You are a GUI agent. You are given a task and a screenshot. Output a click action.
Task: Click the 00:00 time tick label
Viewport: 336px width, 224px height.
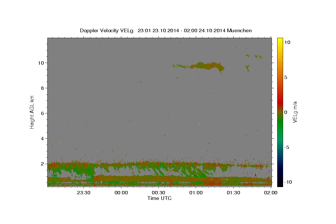121,193
